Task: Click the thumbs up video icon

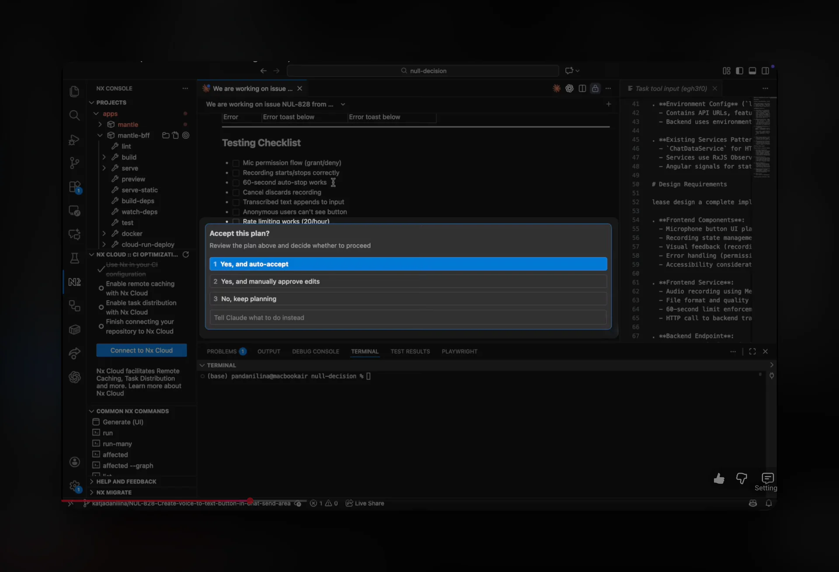Action: coord(719,478)
